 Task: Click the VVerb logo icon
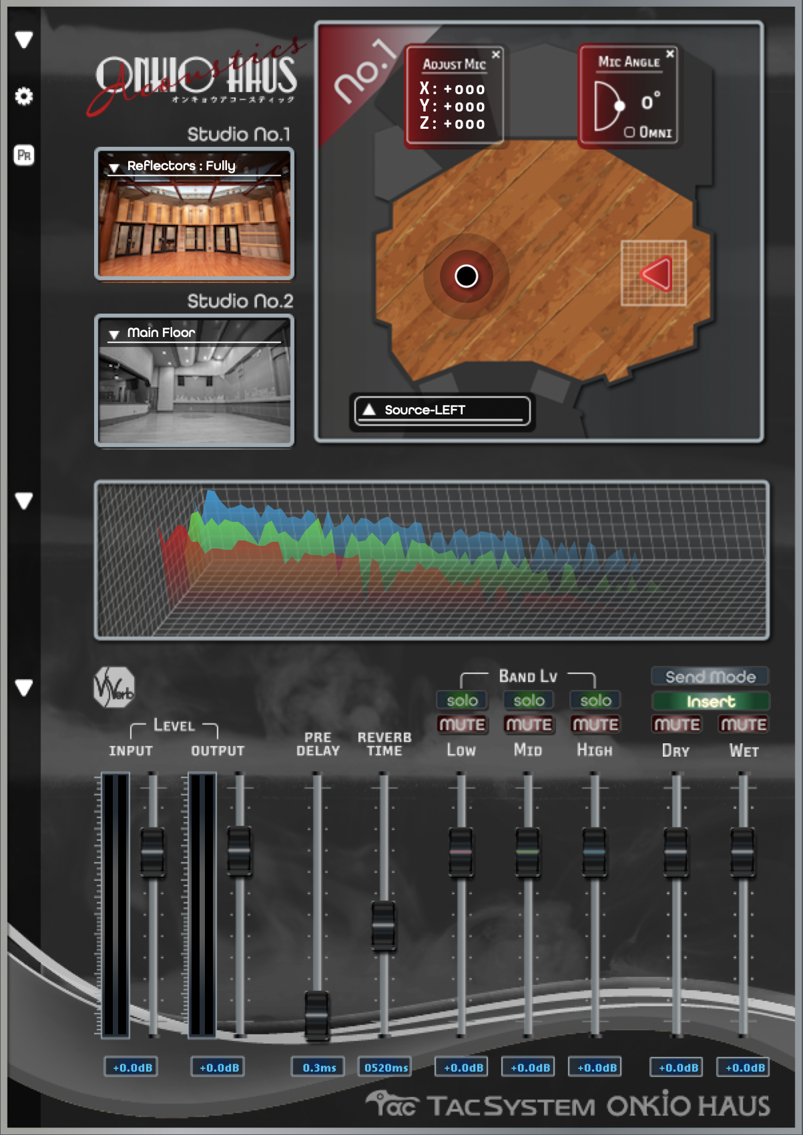113,688
